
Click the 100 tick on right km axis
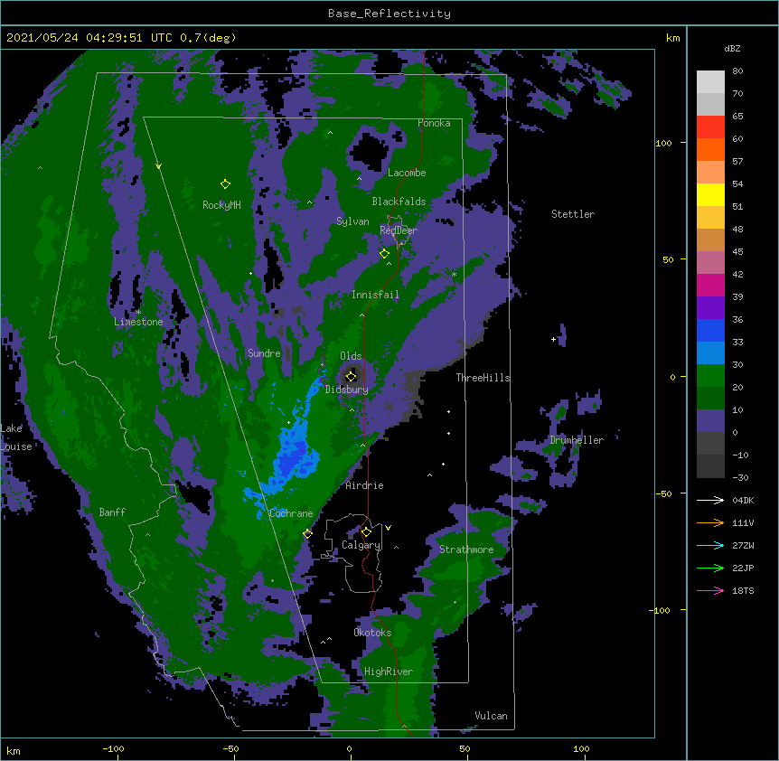pos(663,143)
